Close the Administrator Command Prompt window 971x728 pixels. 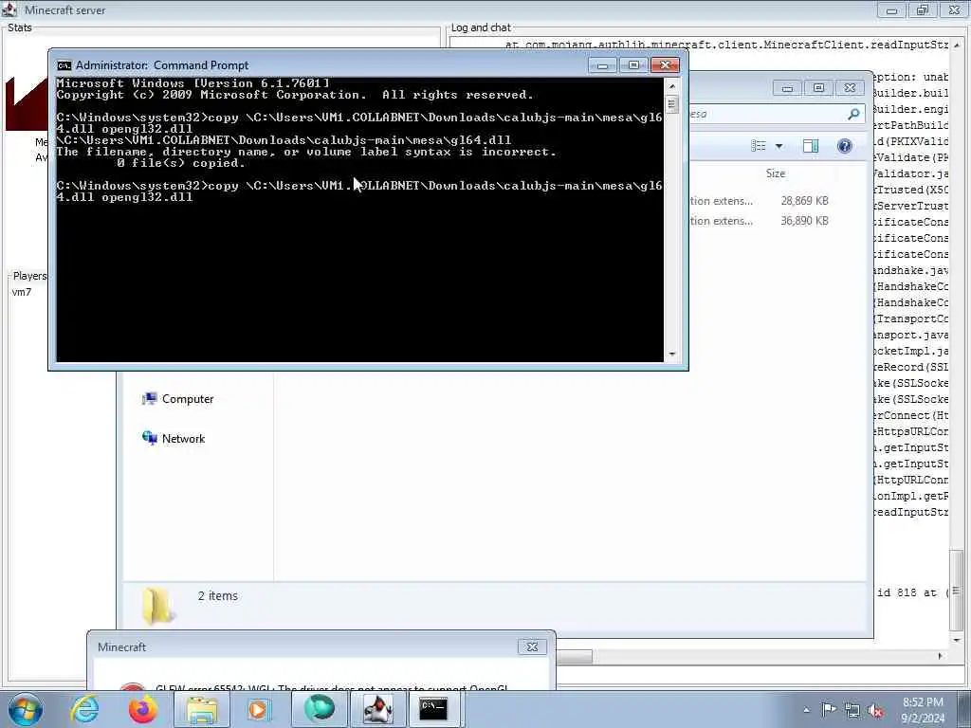[x=665, y=65]
